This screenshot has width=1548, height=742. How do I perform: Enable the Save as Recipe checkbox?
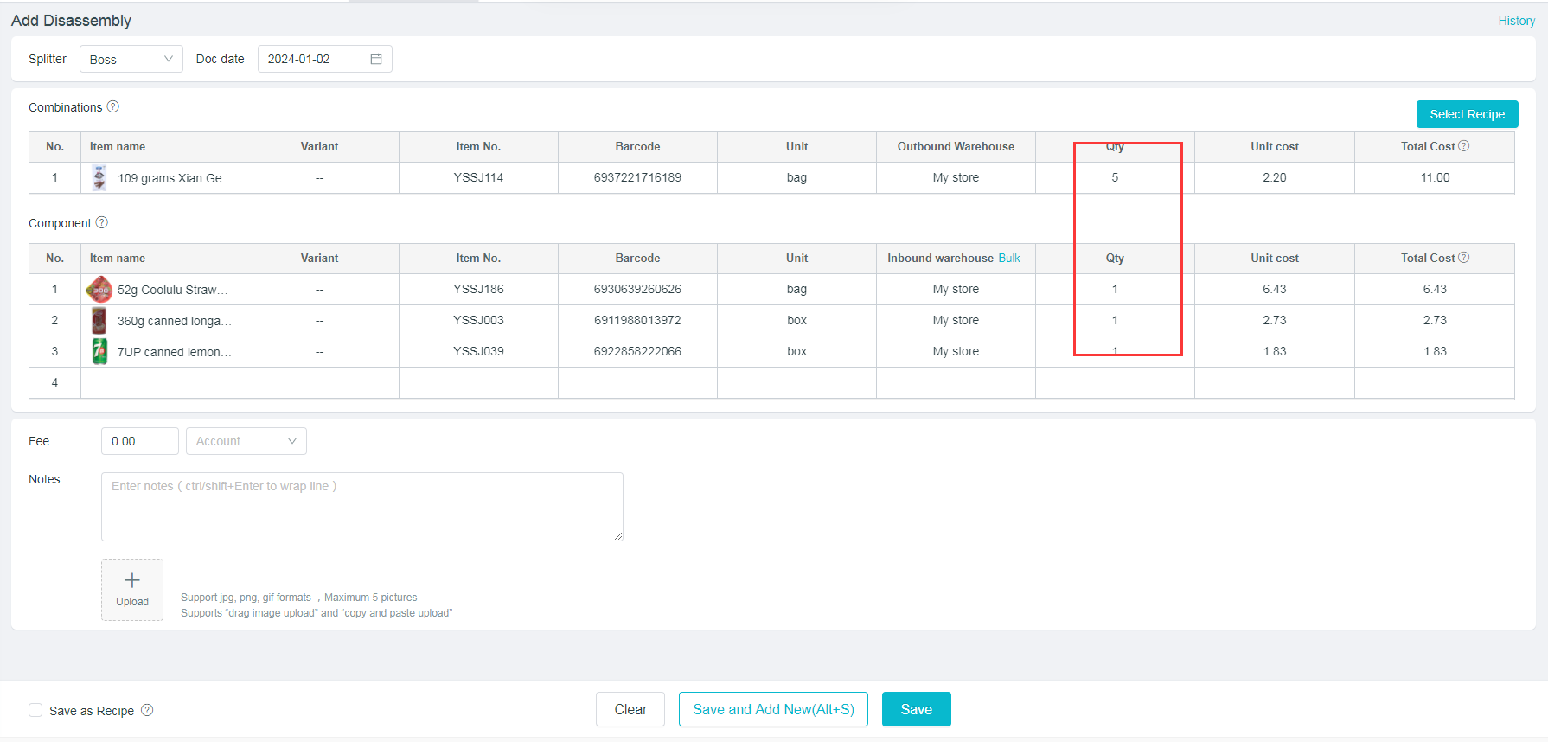(35, 710)
